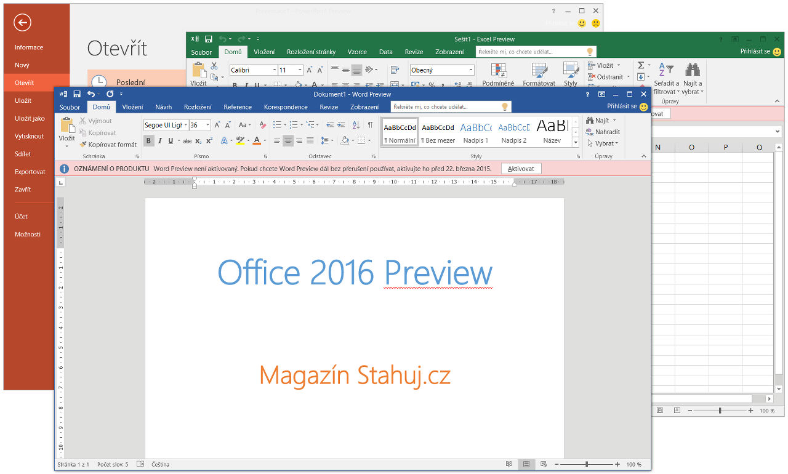Viewport: 788px width, 474px height.
Task: Apply superscript in Word
Action: [x=209, y=141]
